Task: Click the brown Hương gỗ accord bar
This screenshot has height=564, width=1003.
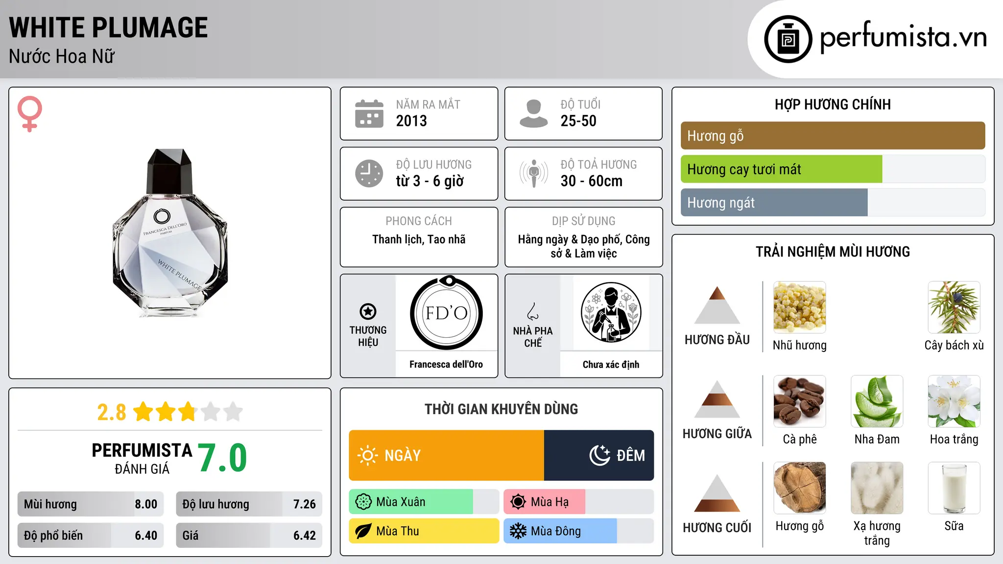Action: (x=833, y=136)
